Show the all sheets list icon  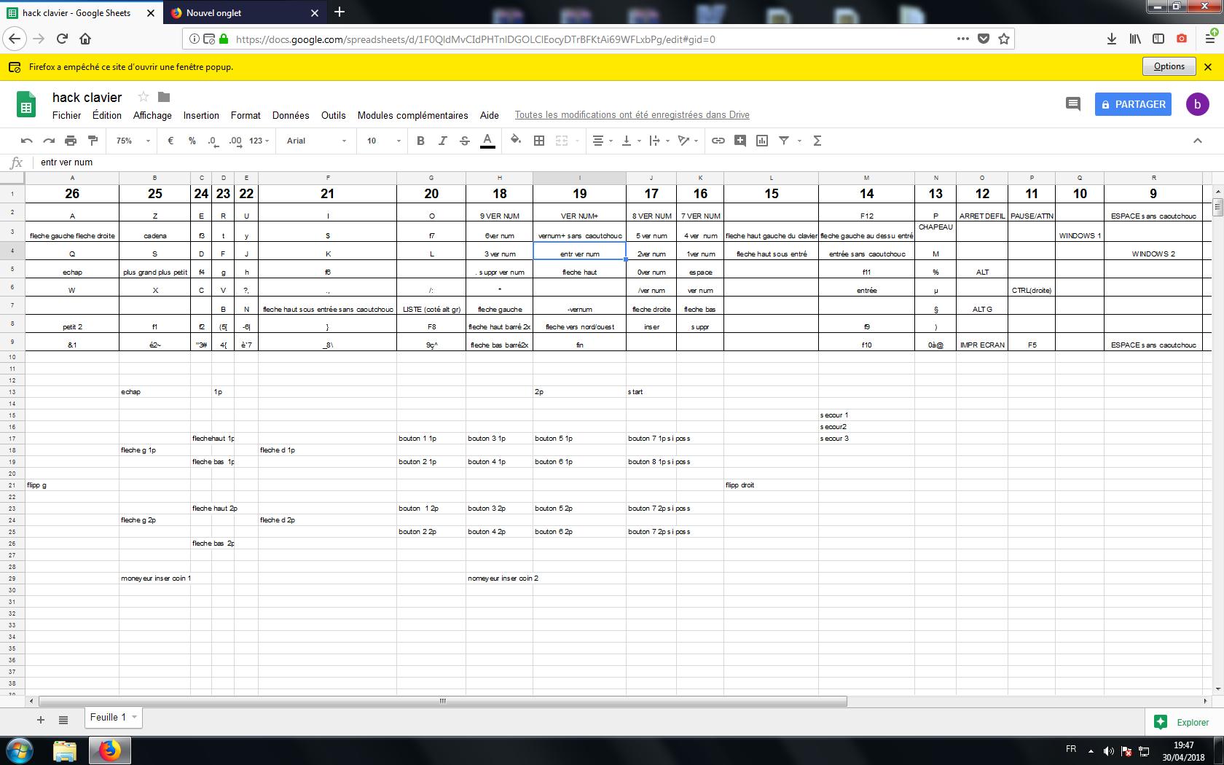[x=63, y=720]
